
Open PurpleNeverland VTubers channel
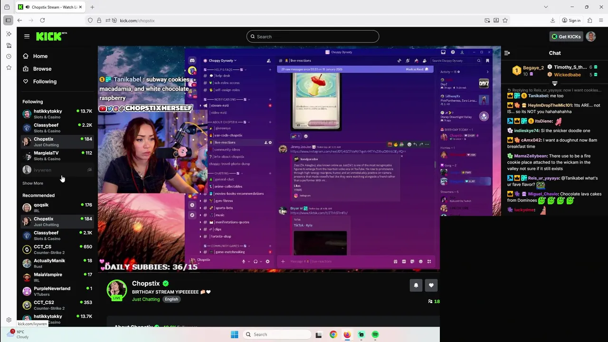(x=57, y=291)
